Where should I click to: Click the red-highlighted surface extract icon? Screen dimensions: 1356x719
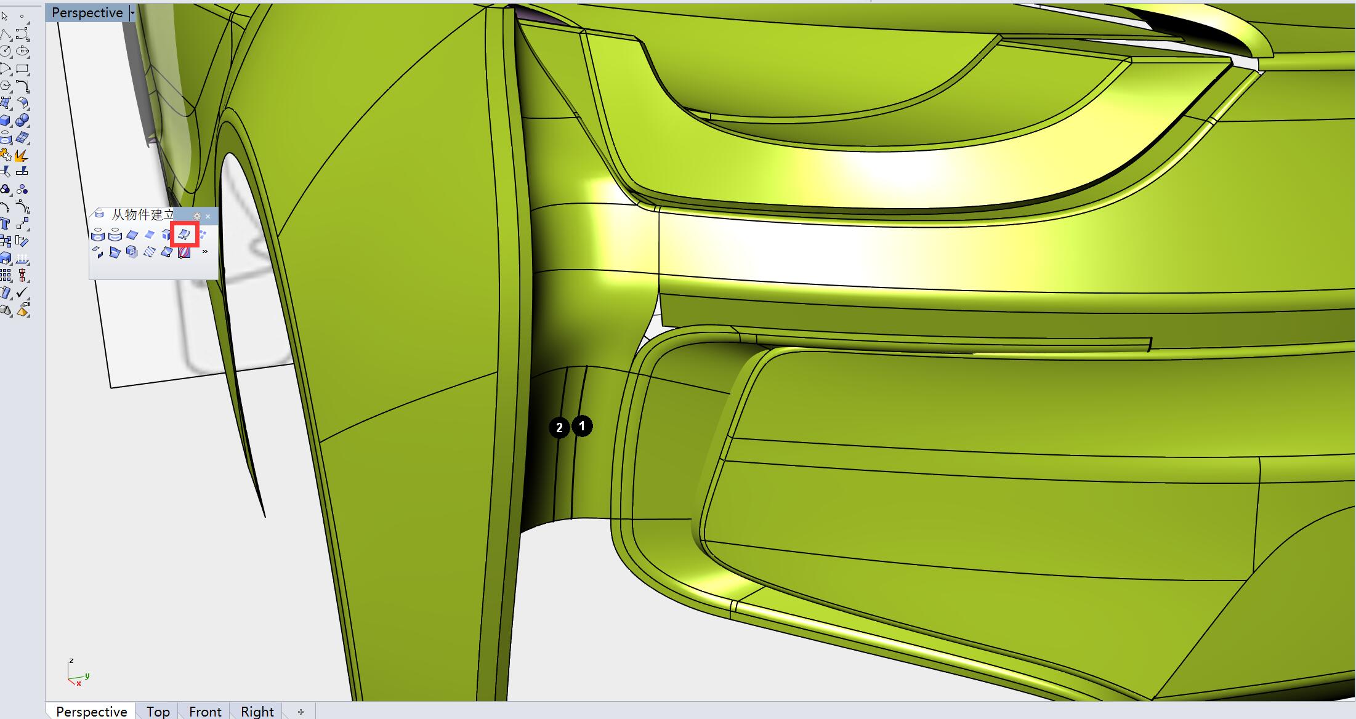[x=184, y=235]
